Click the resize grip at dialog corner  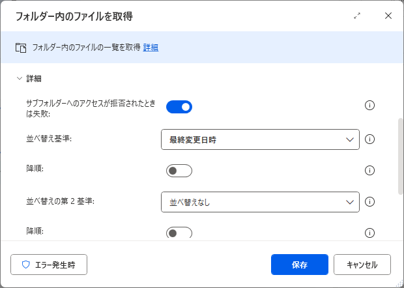coord(399,283)
